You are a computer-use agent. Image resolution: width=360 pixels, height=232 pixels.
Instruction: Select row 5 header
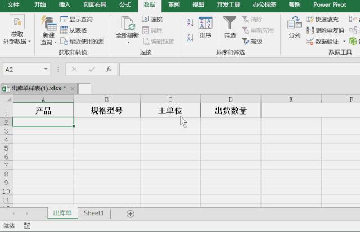pyautogui.click(x=6, y=148)
